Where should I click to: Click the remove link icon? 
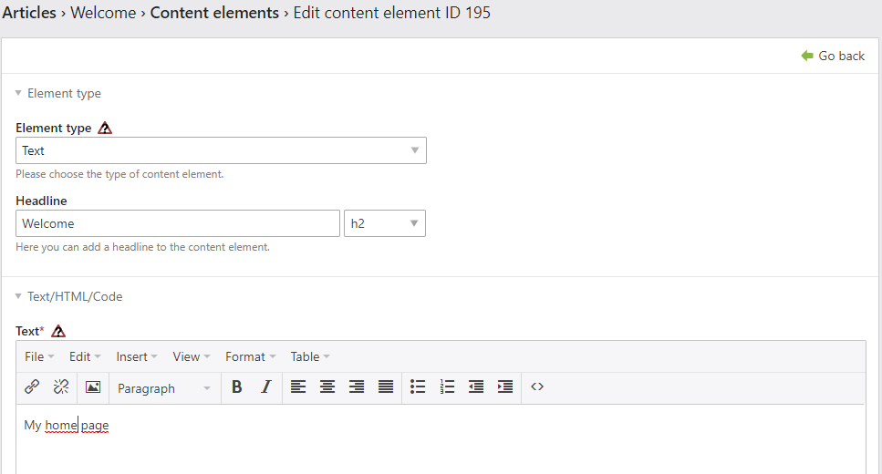click(x=61, y=386)
